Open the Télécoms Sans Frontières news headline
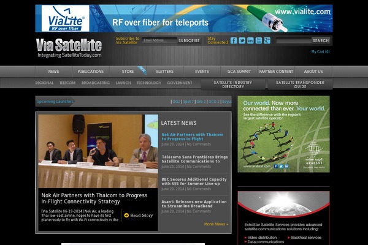Screen dimensions: 368x245 click(x=194, y=159)
